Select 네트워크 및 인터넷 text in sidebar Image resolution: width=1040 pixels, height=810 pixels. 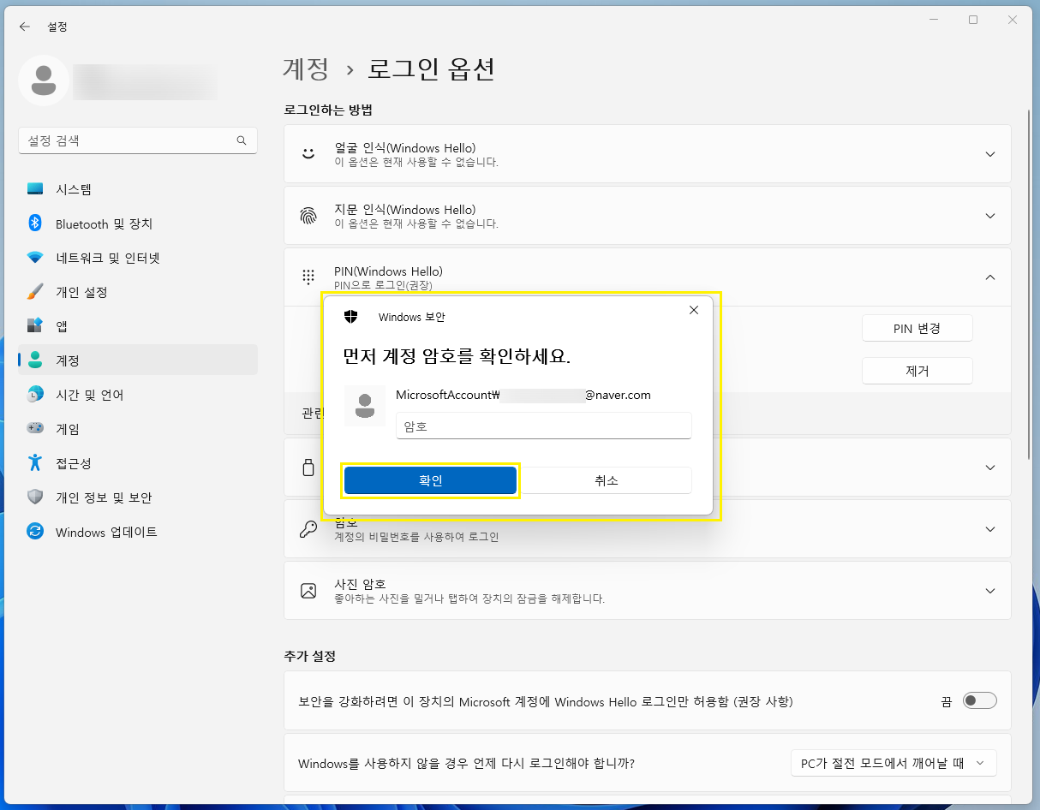tap(108, 258)
